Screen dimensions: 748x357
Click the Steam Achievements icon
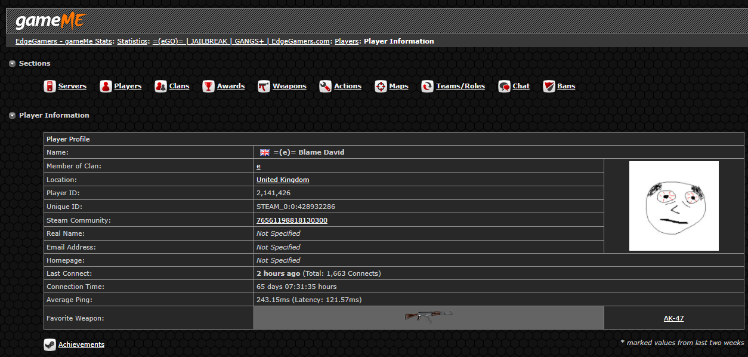50,344
